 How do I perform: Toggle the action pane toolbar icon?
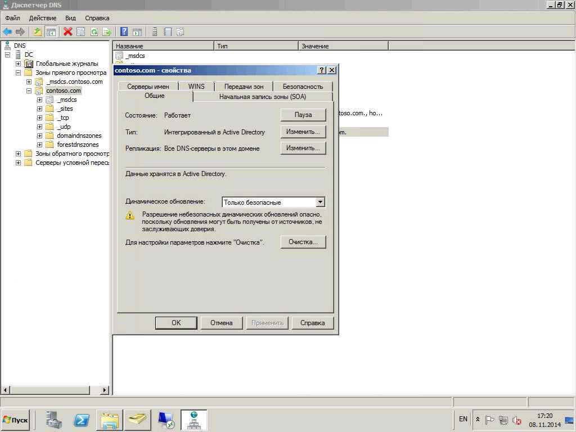click(137, 32)
